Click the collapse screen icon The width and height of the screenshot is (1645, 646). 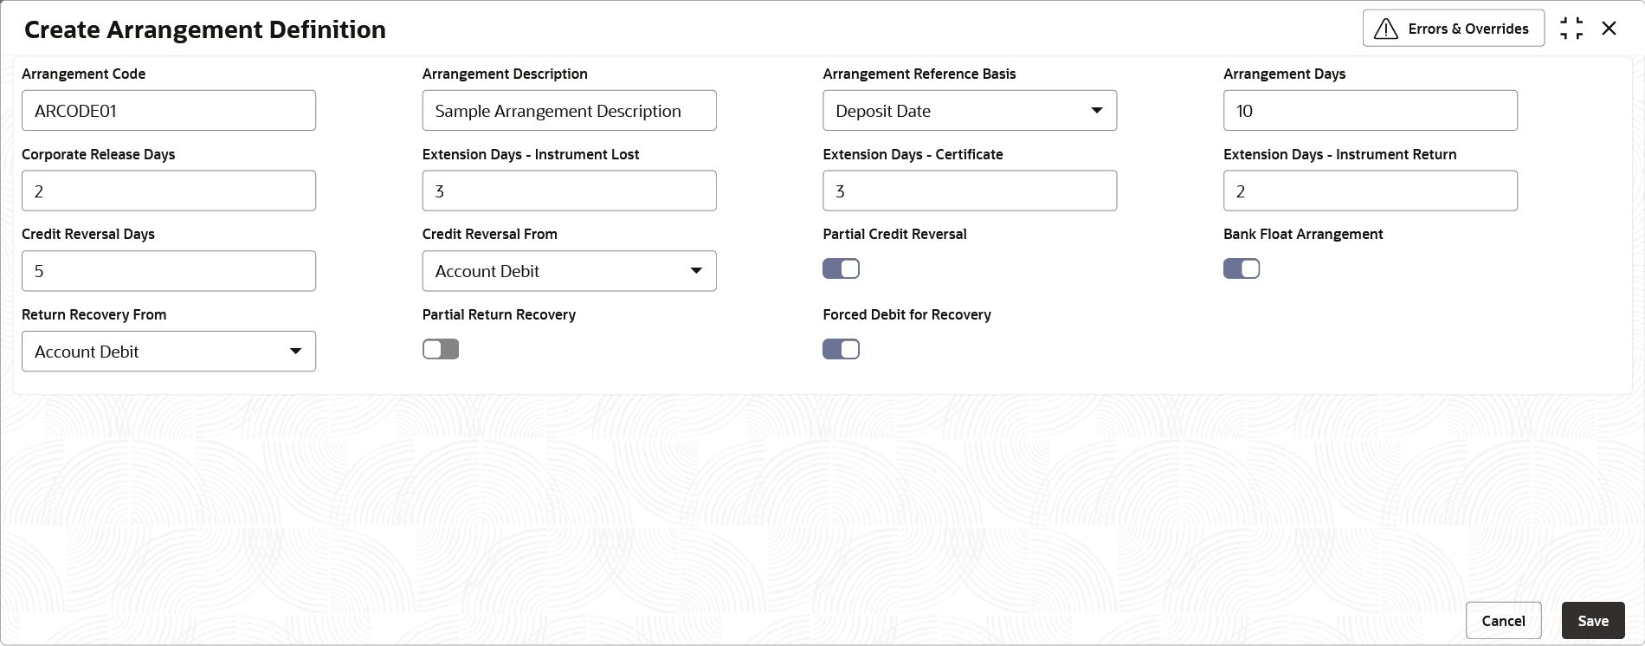pyautogui.click(x=1571, y=29)
